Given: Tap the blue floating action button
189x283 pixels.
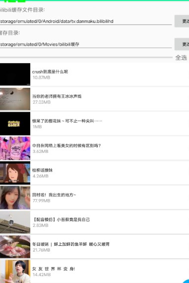Looking at the screenshot, I should [186, 281].
